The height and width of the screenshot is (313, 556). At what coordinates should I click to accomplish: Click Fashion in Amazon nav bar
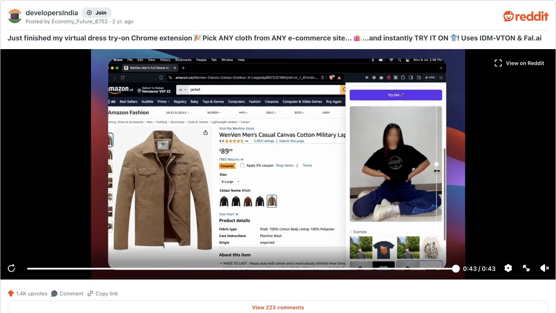255,102
